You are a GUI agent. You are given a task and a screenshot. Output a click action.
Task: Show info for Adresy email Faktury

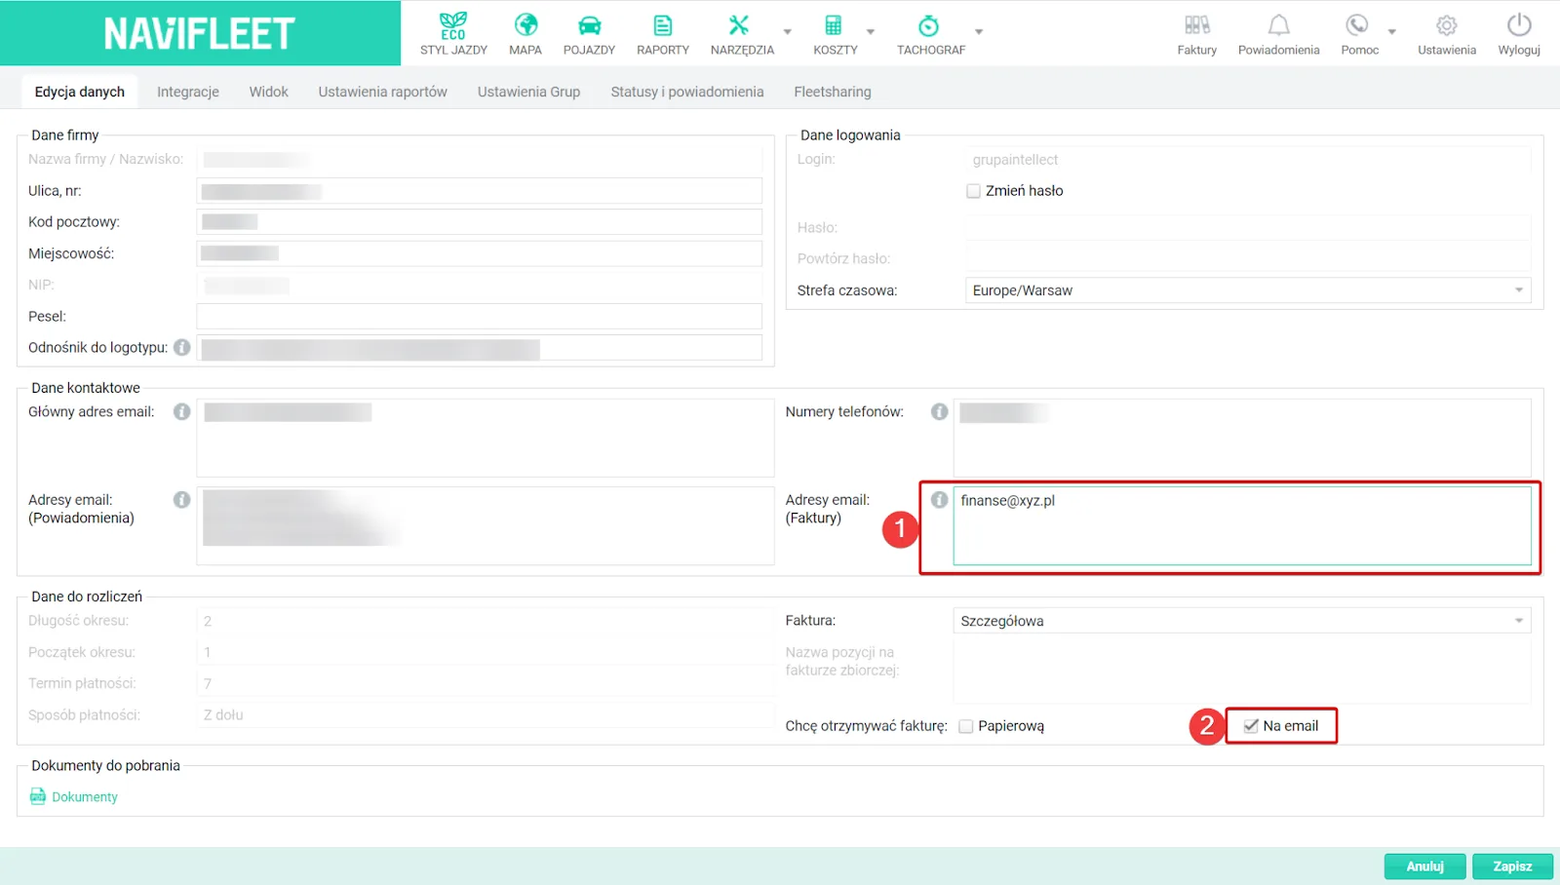[939, 499]
